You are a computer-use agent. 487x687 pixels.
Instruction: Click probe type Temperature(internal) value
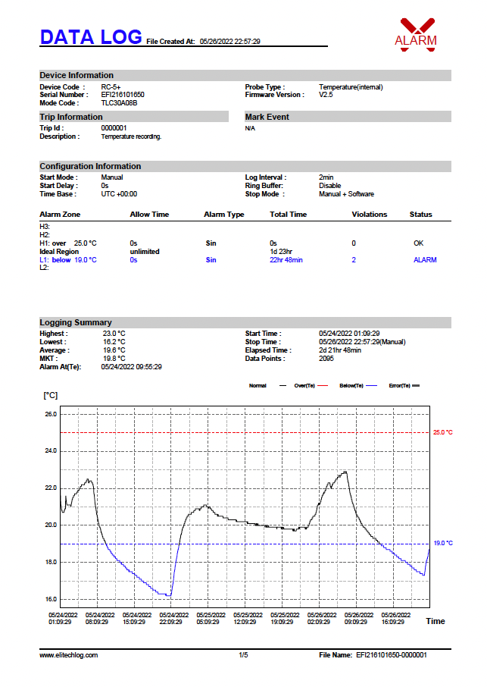click(351, 87)
